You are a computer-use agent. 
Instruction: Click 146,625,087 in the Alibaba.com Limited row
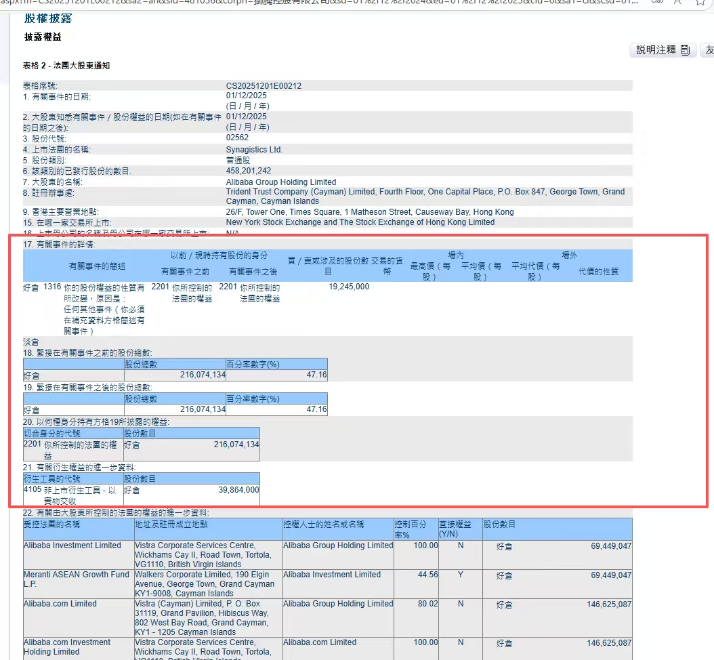point(609,605)
